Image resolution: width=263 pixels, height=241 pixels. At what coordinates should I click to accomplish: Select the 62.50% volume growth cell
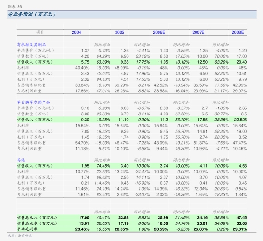(x=182, y=114)
